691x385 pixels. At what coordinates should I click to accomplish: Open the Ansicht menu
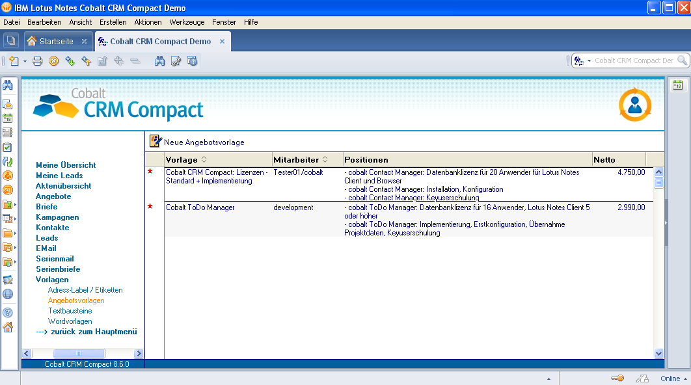pyautogui.click(x=81, y=22)
